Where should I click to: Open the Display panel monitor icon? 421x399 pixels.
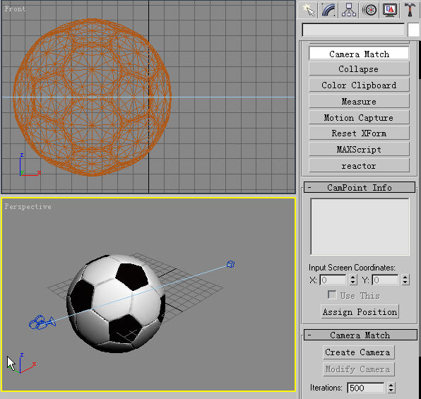(x=390, y=10)
